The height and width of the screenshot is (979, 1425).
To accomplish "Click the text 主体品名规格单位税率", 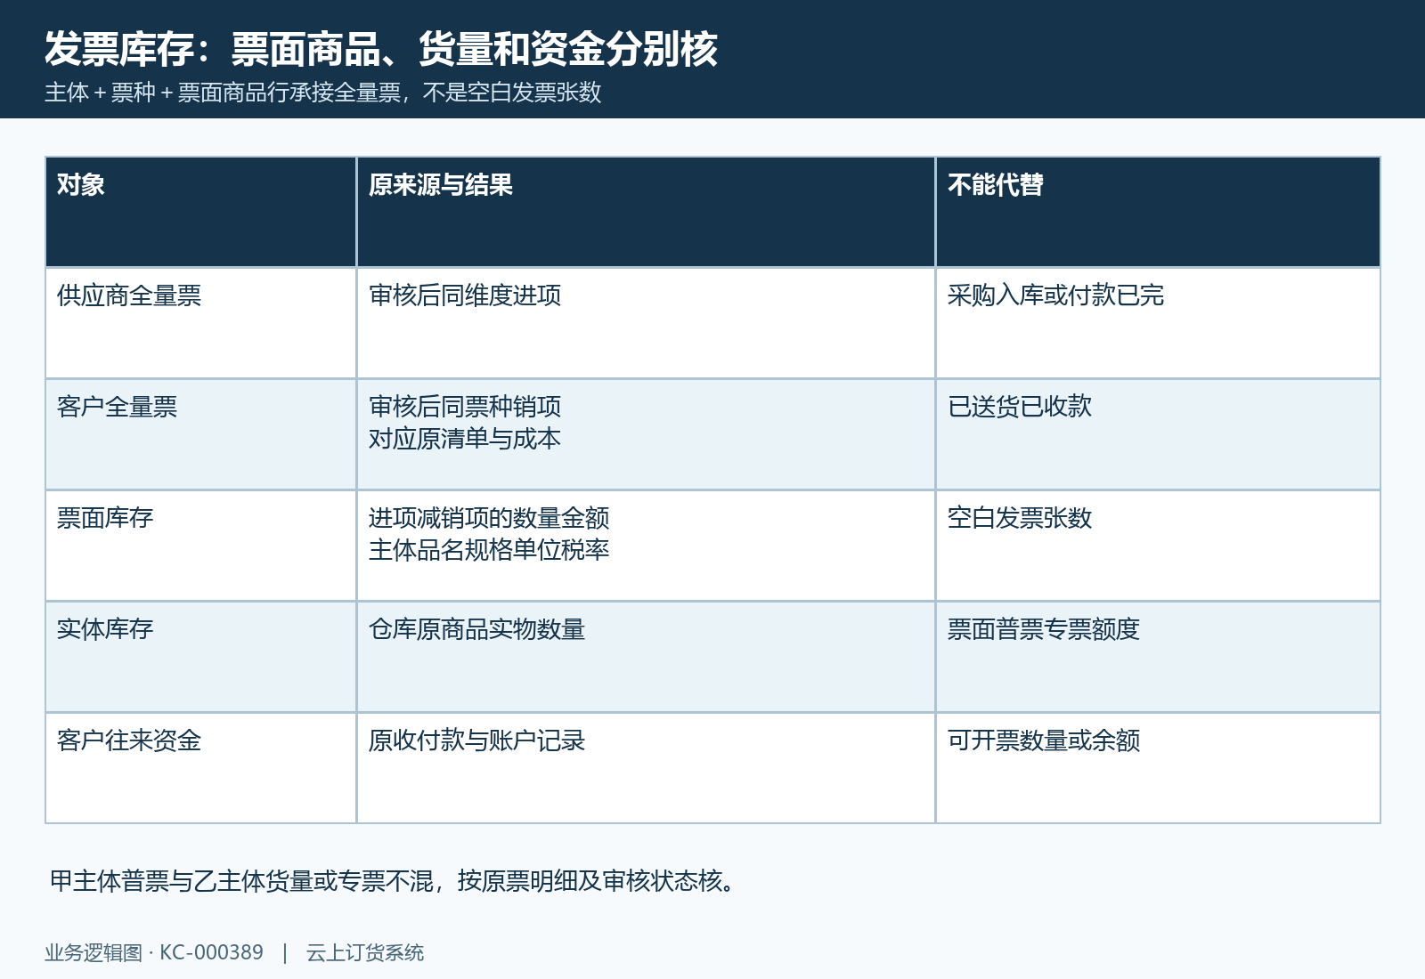I will [x=489, y=550].
